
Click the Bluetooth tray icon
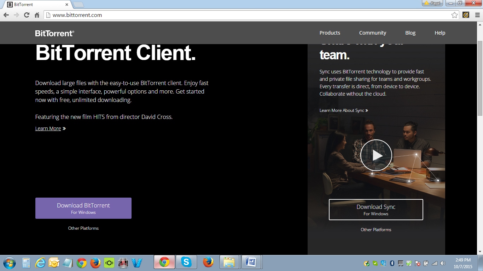click(x=392, y=263)
